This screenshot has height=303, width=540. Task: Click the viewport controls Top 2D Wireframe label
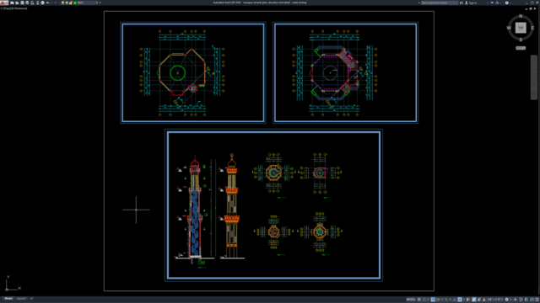(14, 8)
